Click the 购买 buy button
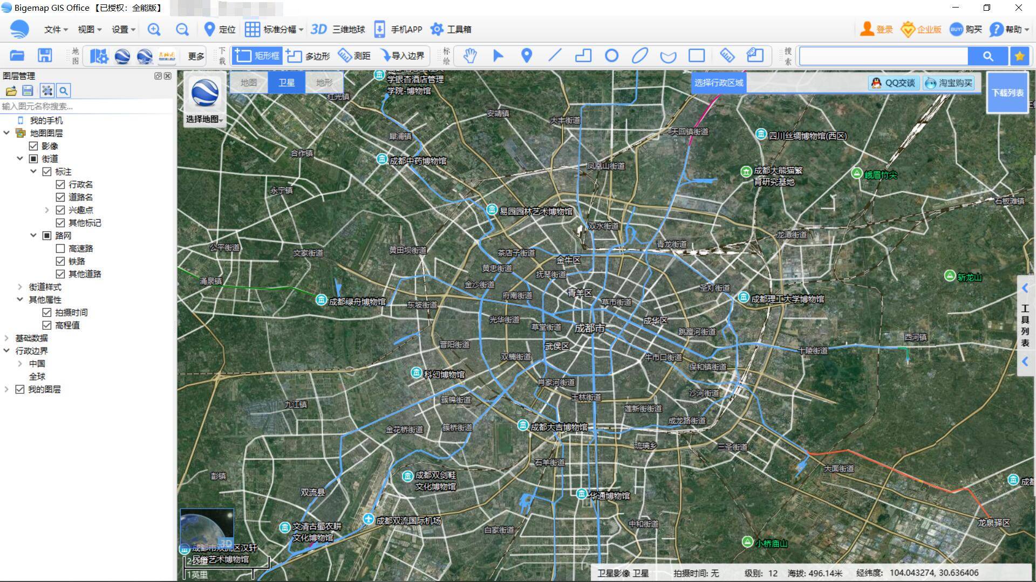 (x=966, y=30)
